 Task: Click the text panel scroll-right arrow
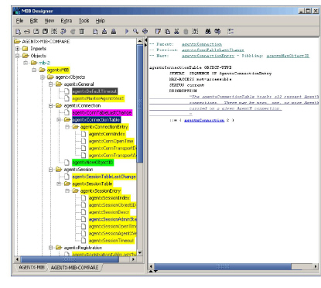coord(316,266)
